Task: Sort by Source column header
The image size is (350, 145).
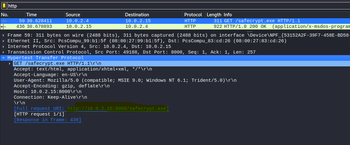Action: click(94, 15)
